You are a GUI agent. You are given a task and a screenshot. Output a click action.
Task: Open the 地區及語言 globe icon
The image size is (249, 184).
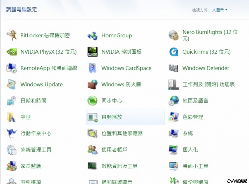174,101
